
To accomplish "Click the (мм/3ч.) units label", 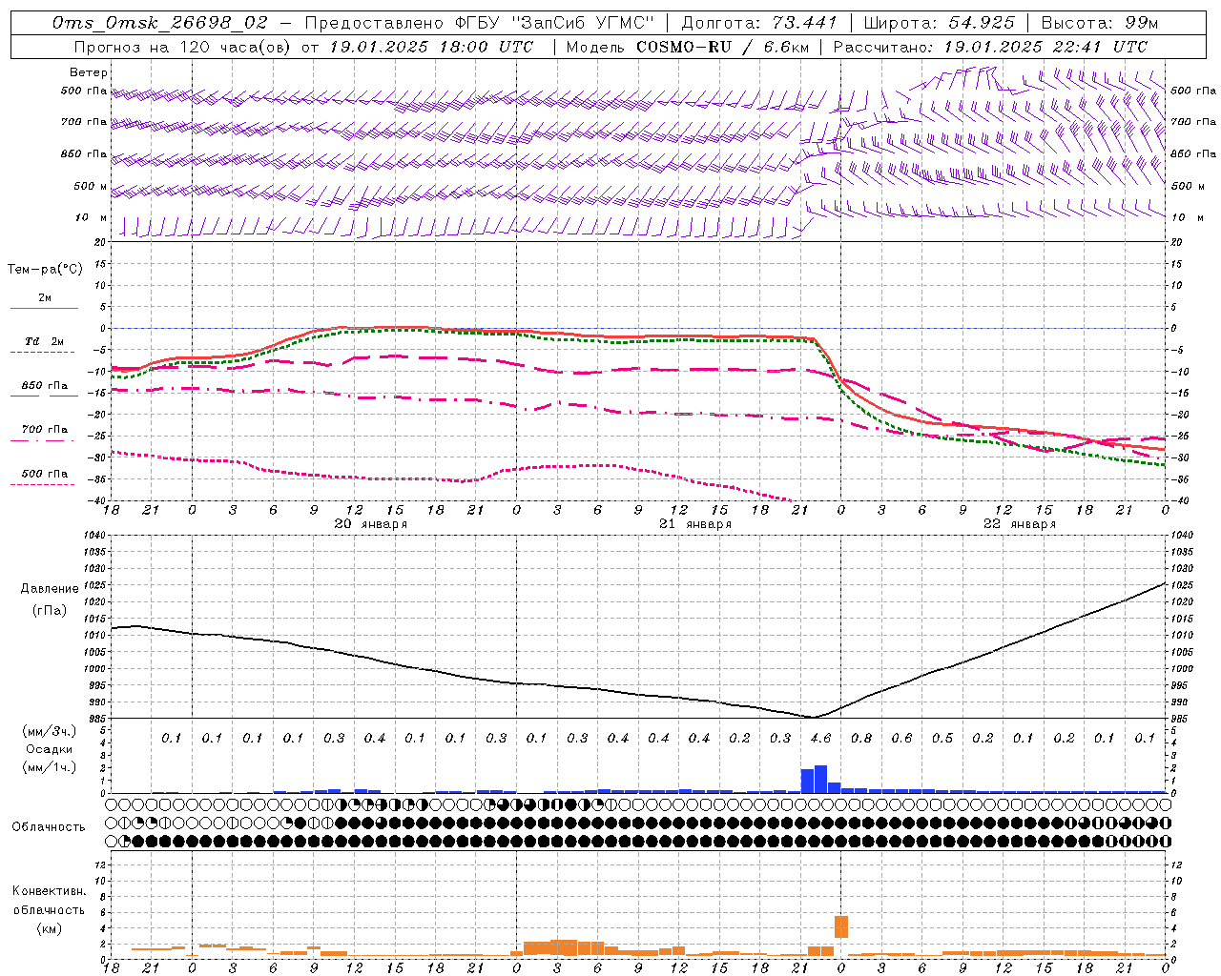I will (50, 731).
